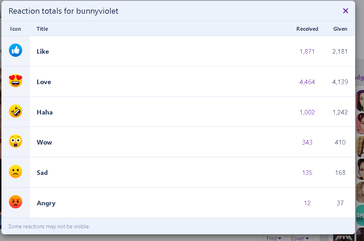Open the 12 received Angry link
Screen dimensions: 364x241
307,203
